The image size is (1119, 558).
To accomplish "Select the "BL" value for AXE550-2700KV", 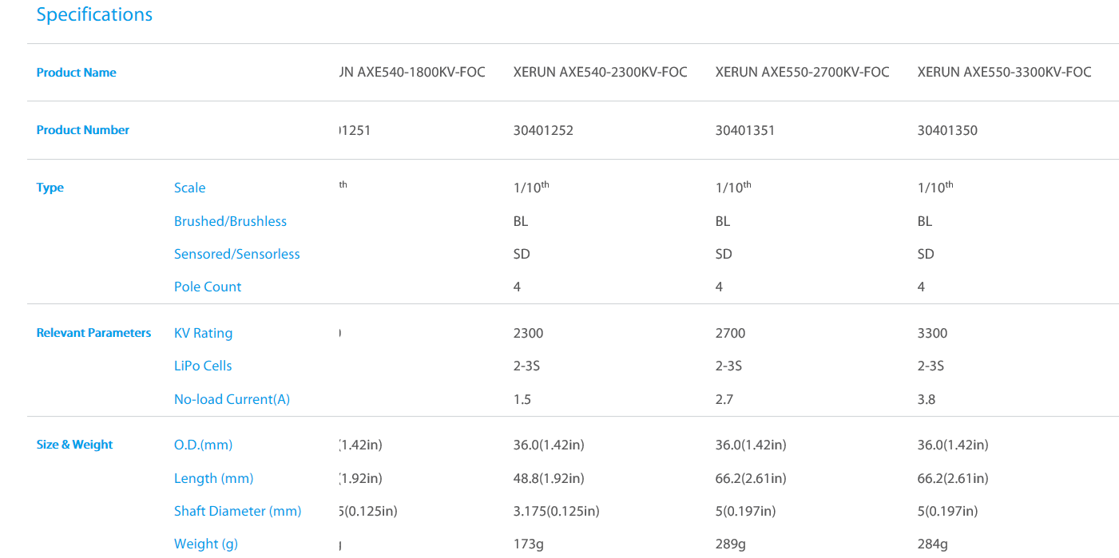I will click(x=723, y=221).
